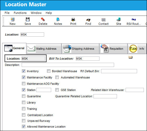147x131 pixels.
Task: Open the File menu
Action: 7,13
